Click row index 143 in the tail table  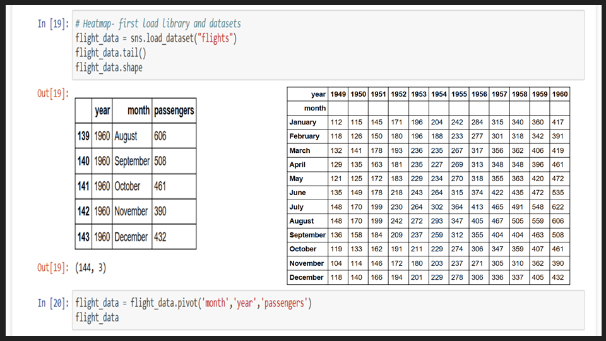83,237
